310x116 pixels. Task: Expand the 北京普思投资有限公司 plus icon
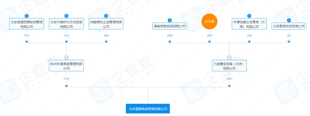click(289, 20)
